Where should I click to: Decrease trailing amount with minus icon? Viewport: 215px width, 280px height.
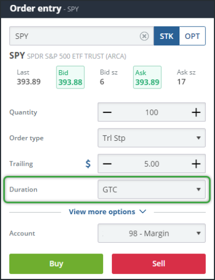[x=107, y=164]
